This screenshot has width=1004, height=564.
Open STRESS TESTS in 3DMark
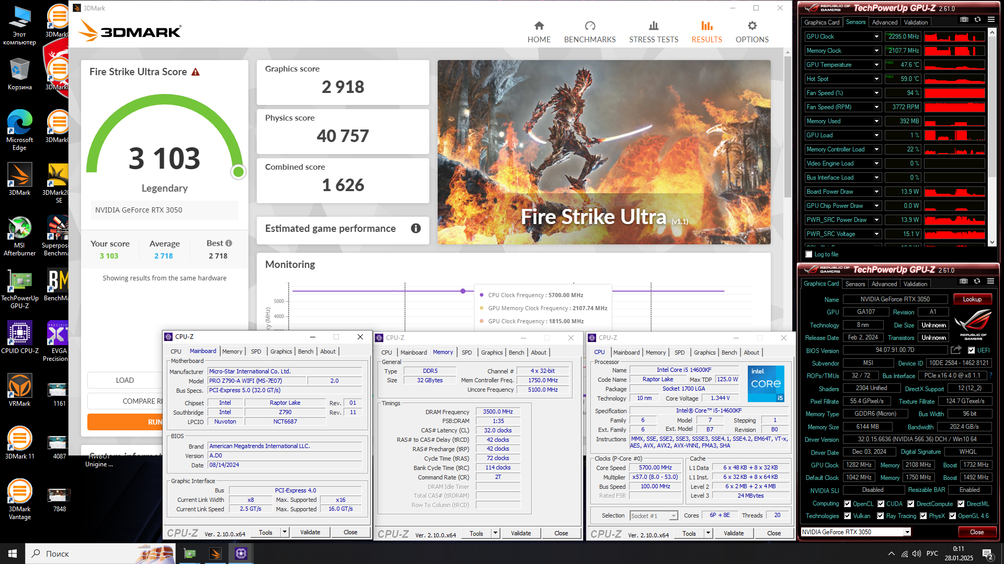pos(653,32)
